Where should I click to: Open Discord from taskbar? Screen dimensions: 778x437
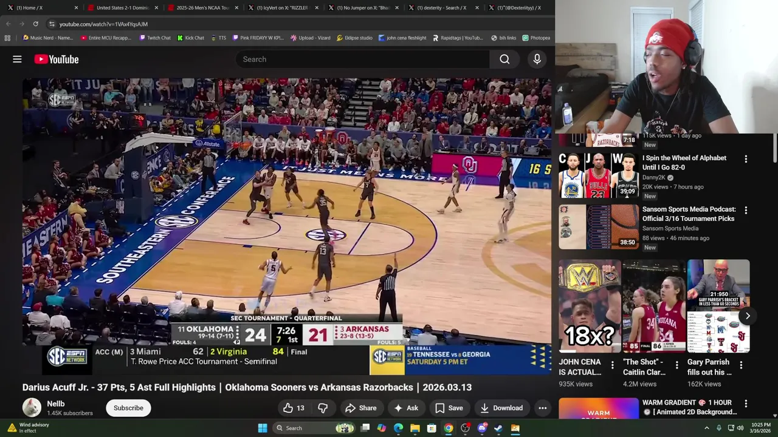click(482, 428)
